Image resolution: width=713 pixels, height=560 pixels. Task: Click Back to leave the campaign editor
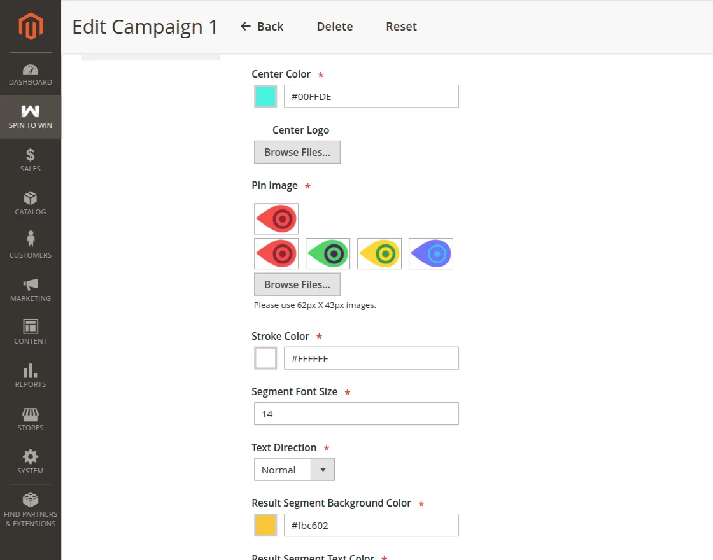click(x=262, y=26)
